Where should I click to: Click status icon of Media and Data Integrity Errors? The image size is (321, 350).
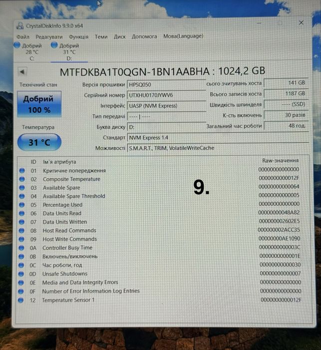coord(21,282)
